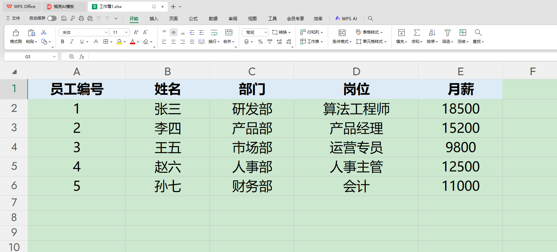Click the WPS AI button
The image size is (557, 252).
point(346,19)
